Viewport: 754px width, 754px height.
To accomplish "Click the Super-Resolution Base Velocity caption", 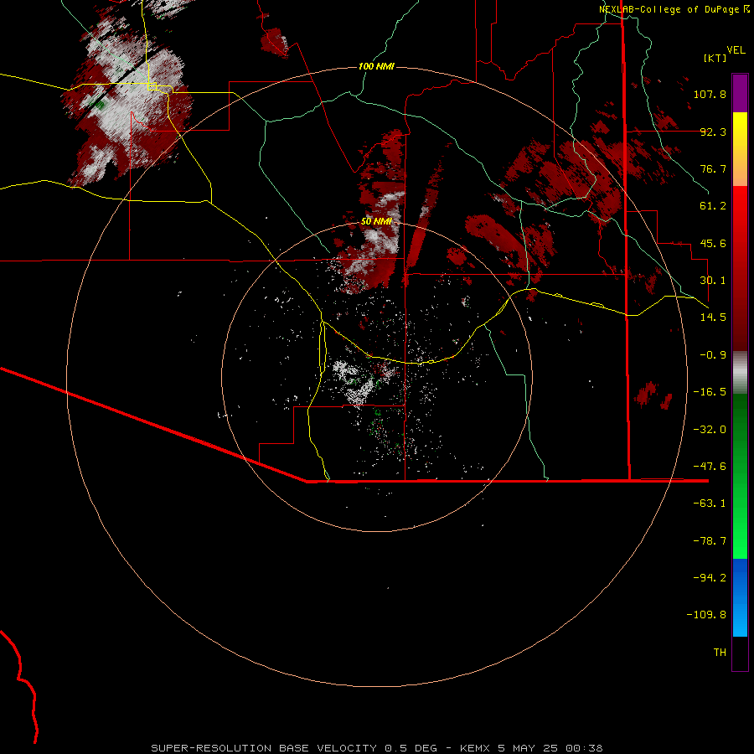I will tap(376, 748).
